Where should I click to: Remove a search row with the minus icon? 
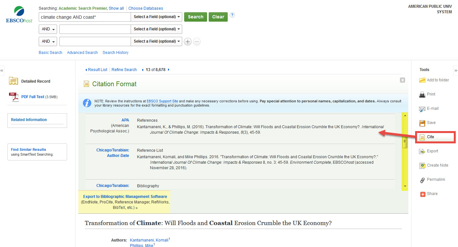pyautogui.click(x=197, y=42)
